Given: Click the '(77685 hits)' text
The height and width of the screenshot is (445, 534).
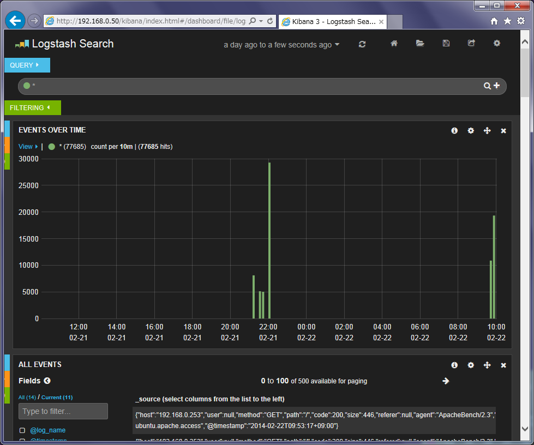Looking at the screenshot, I should click(155, 147).
